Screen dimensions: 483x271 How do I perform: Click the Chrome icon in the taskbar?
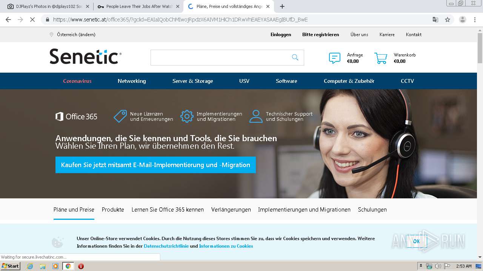point(68,266)
